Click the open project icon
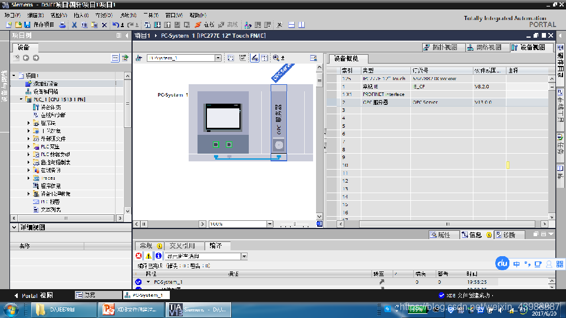Viewport: 566px width, 318px height. (x=18, y=25)
